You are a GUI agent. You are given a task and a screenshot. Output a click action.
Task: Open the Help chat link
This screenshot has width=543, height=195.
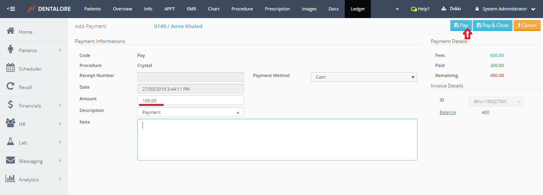coord(420,9)
